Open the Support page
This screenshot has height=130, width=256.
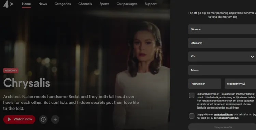pos(151,4)
